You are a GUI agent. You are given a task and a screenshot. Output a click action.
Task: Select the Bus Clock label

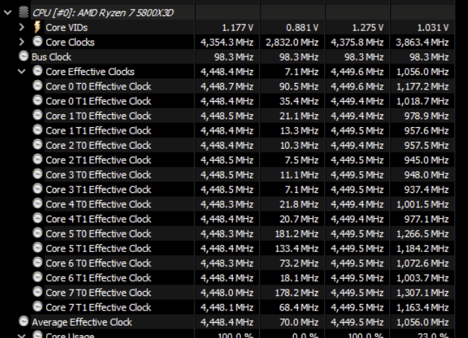click(51, 57)
